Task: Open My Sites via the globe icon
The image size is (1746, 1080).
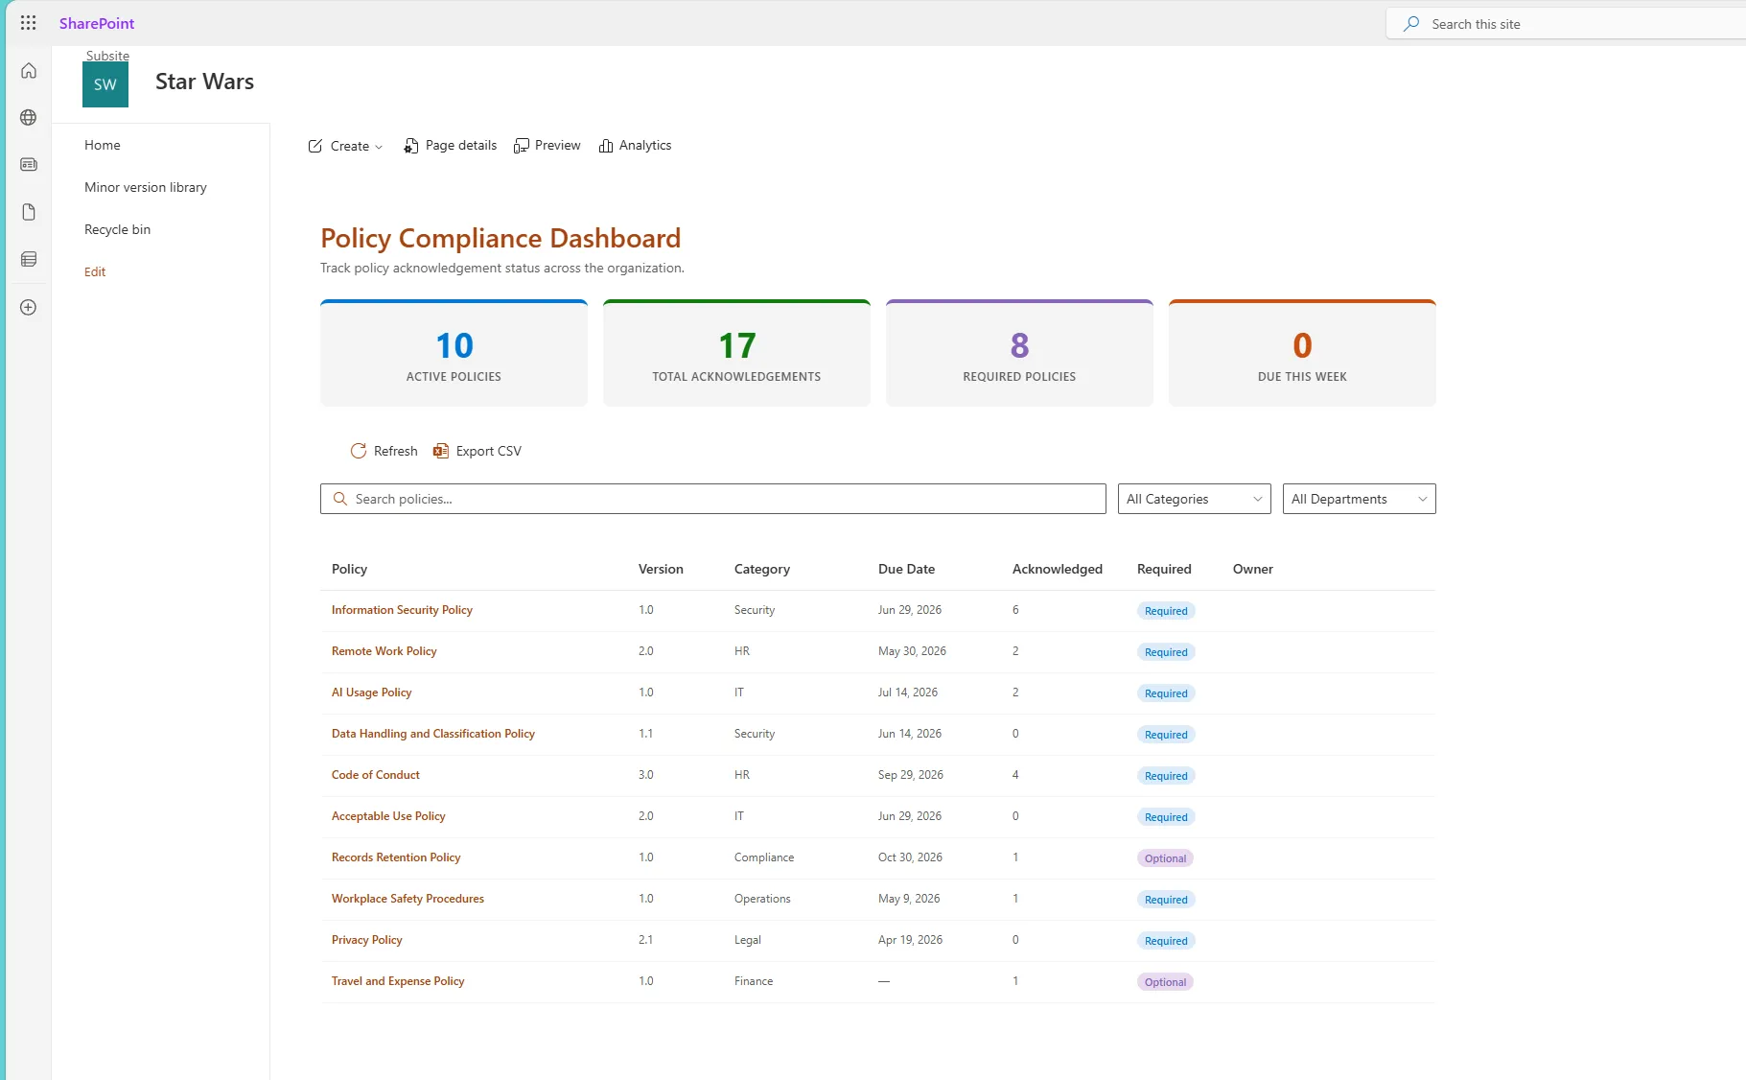Action: click(29, 117)
